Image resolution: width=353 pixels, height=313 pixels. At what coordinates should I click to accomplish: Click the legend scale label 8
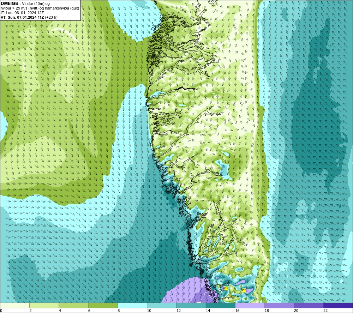(x=119, y=311)
